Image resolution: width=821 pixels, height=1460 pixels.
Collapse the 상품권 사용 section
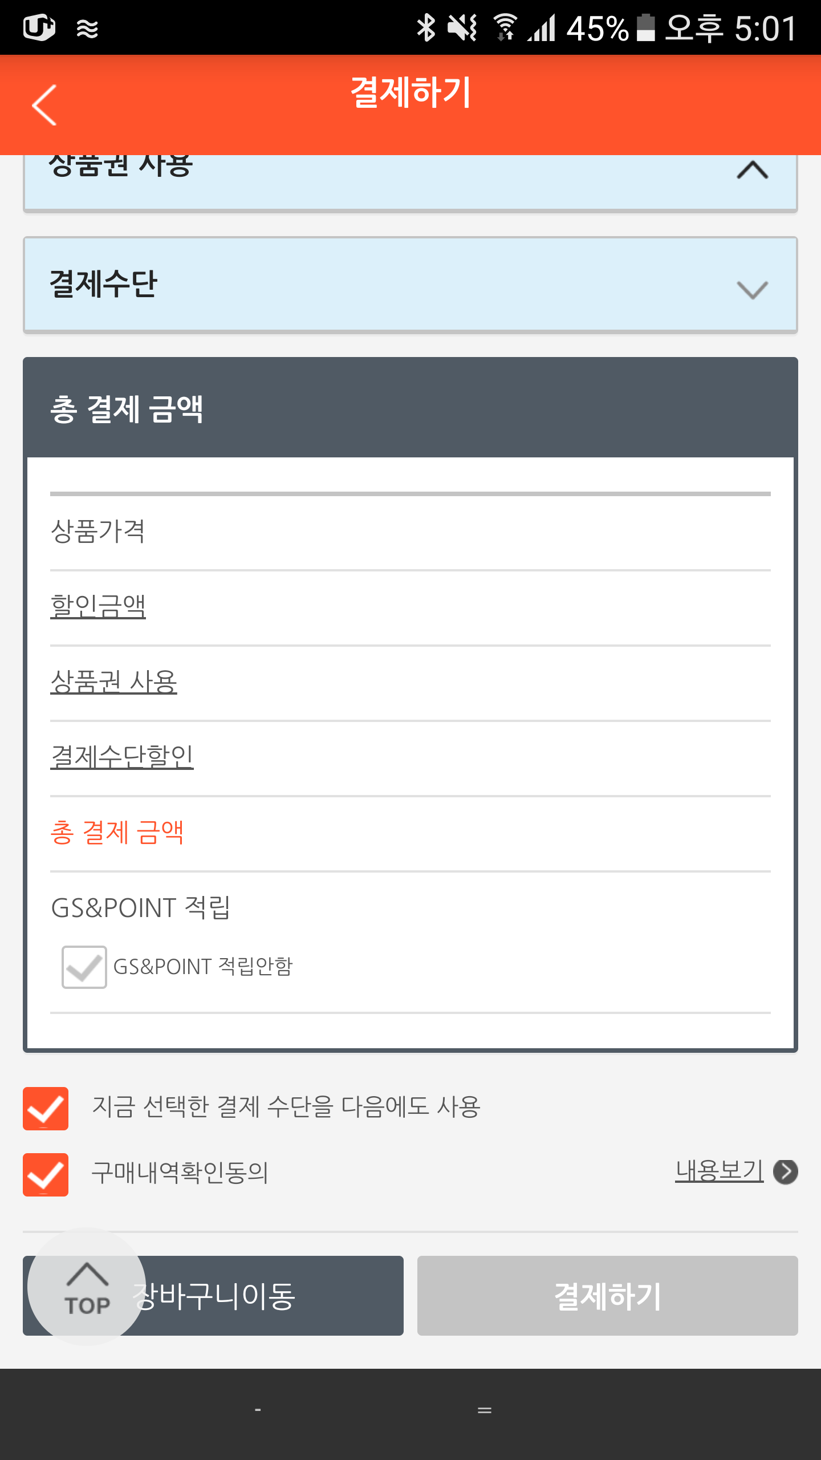752,170
